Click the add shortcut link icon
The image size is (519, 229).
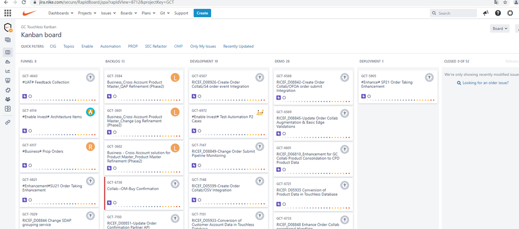8,122
